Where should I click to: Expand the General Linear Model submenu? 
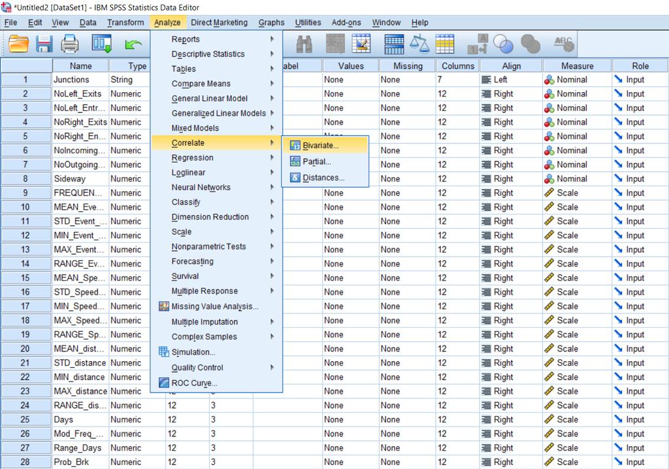coord(216,98)
